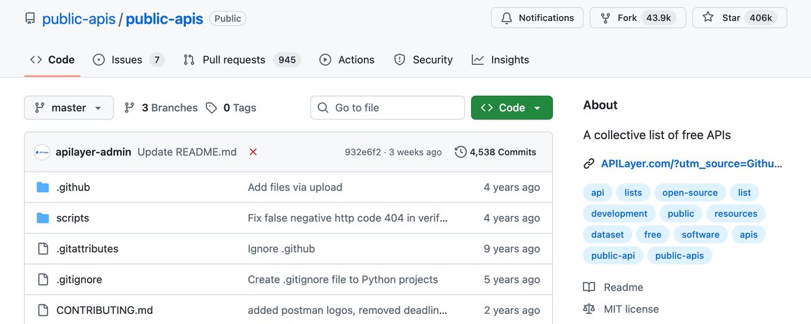Screen dimensions: 811x324
Task: Click the scripts folder icon
Action: point(43,218)
